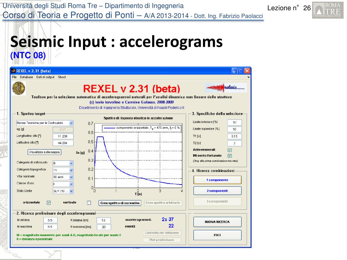Click the R minima [km] field
The width and height of the screenshot is (347, 260).
click(x=104, y=220)
